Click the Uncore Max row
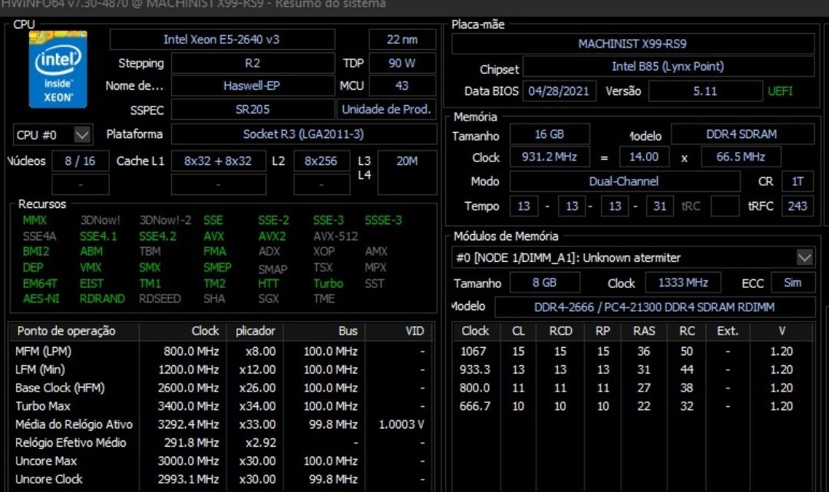This screenshot has height=492, width=829. pyautogui.click(x=222, y=461)
